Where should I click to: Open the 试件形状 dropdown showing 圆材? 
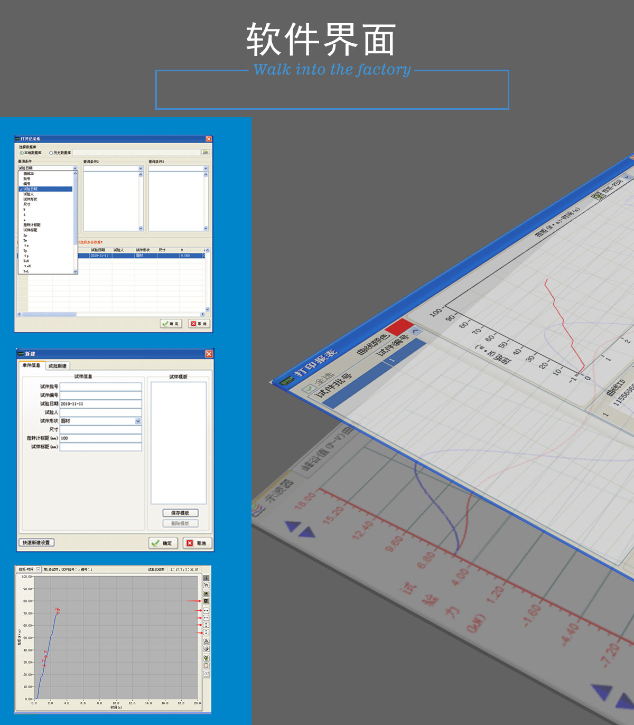tap(101, 421)
